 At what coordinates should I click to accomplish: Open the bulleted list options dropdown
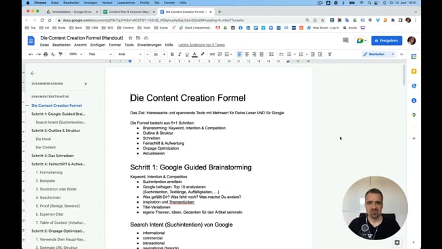pyautogui.click(x=294, y=54)
